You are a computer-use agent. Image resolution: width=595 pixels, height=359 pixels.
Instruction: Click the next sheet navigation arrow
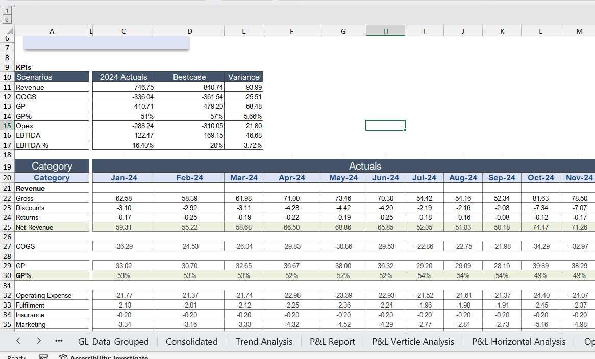tap(38, 341)
